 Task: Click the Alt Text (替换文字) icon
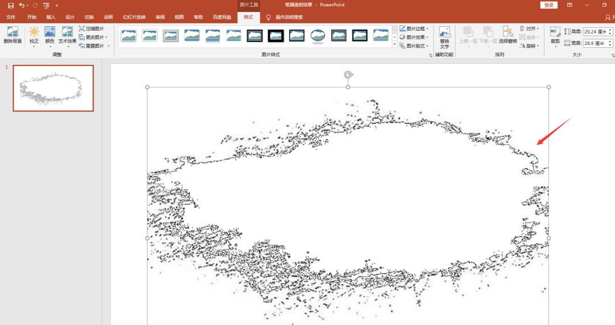pyautogui.click(x=444, y=37)
